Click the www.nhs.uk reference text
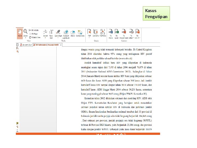Image resolution: width=197 pixels, height=148 pixels. tap(126, 58)
